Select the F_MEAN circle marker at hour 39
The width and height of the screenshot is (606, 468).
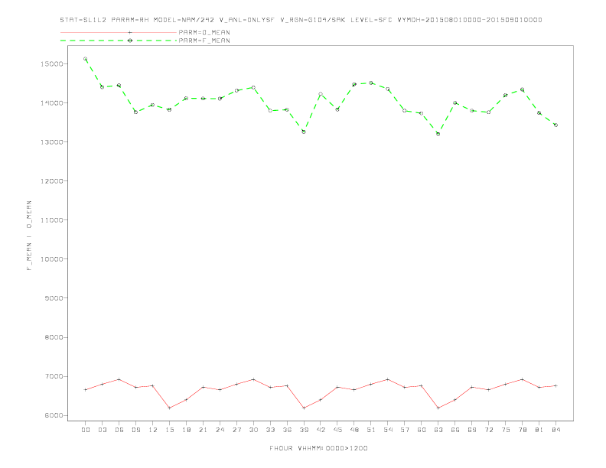[x=304, y=132]
